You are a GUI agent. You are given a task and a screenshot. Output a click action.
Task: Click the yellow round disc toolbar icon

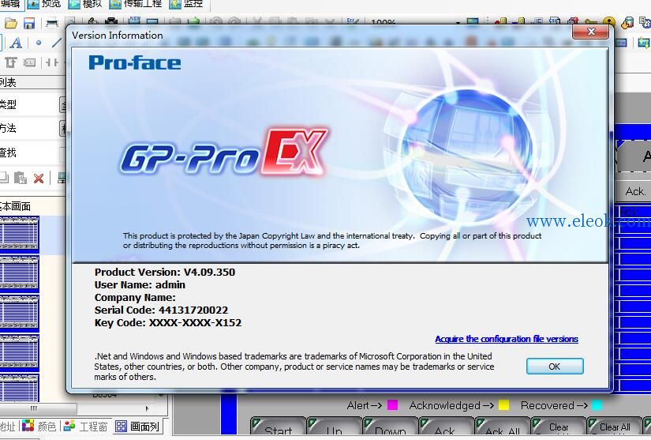coord(608,21)
